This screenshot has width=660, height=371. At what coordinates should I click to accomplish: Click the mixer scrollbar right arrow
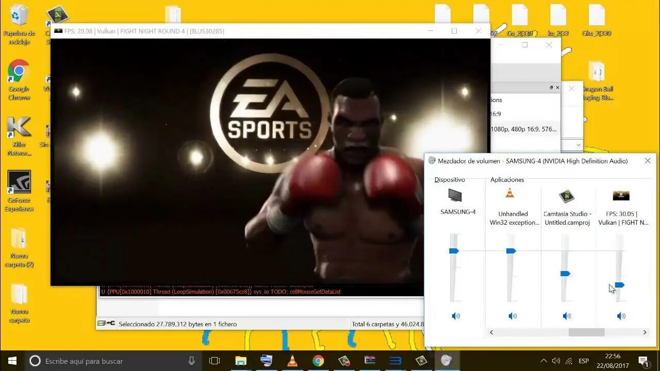click(645, 332)
